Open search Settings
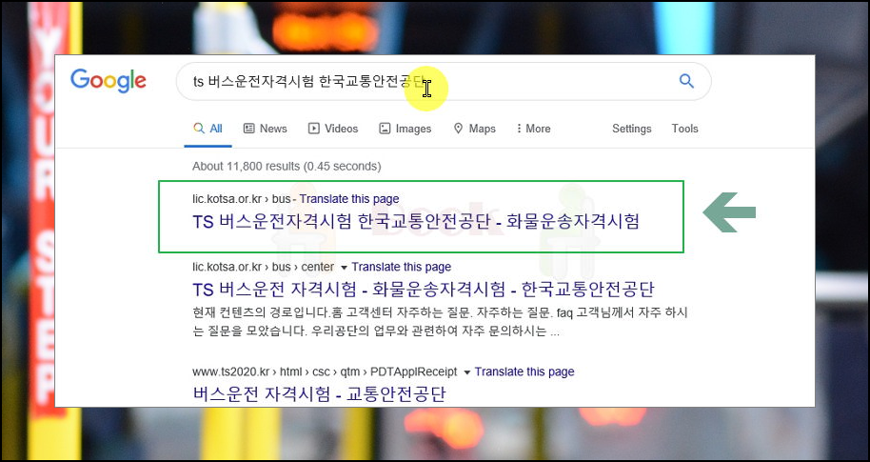The height and width of the screenshot is (462, 870). click(x=631, y=129)
